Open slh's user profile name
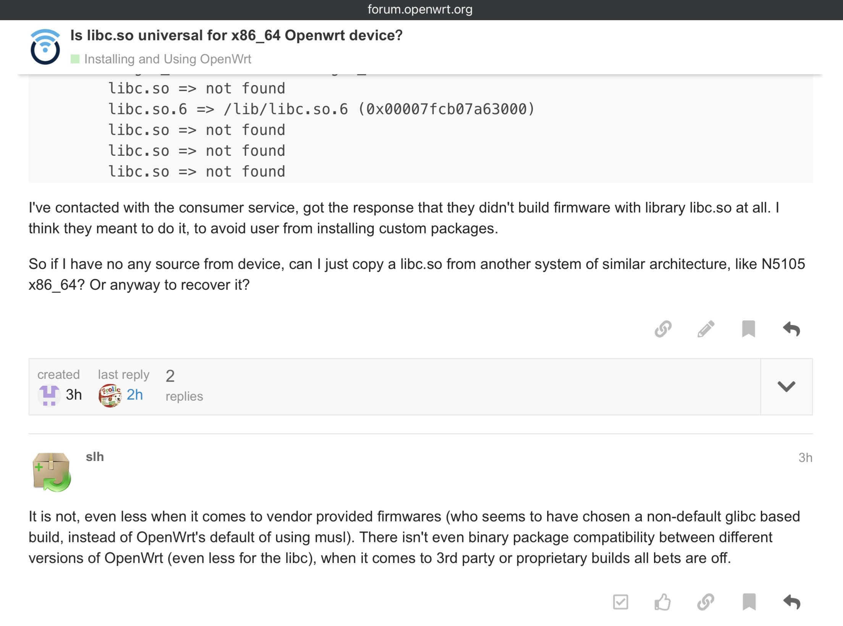Image resolution: width=843 pixels, height=626 pixels. click(95, 457)
